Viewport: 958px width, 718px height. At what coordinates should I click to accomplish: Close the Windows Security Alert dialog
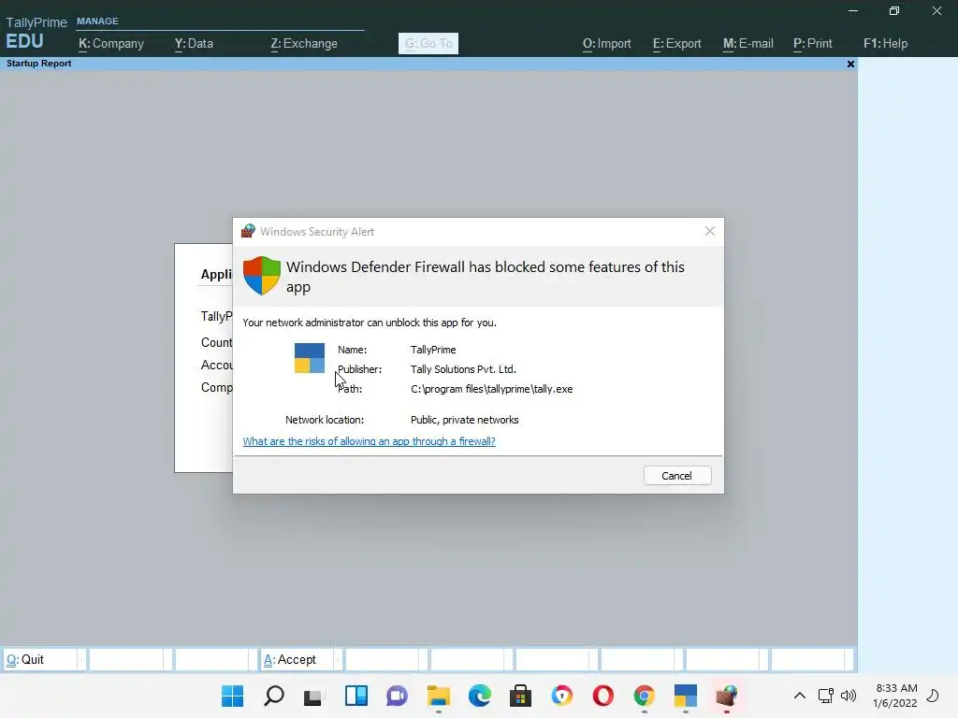coord(709,231)
